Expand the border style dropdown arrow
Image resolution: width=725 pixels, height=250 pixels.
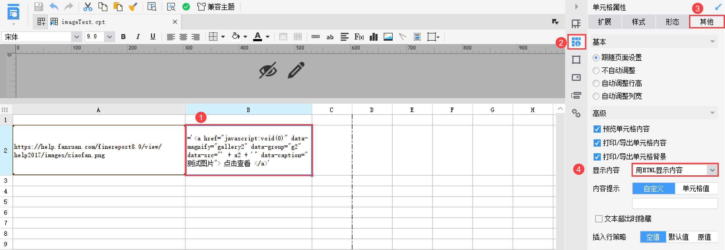point(223,37)
